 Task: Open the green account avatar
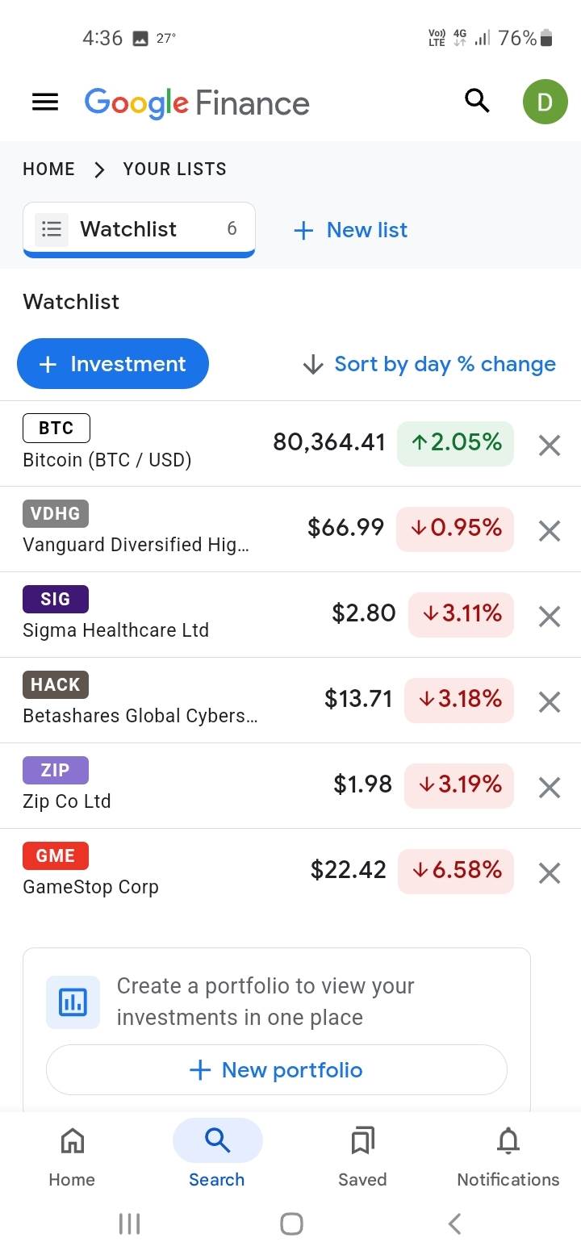click(545, 102)
